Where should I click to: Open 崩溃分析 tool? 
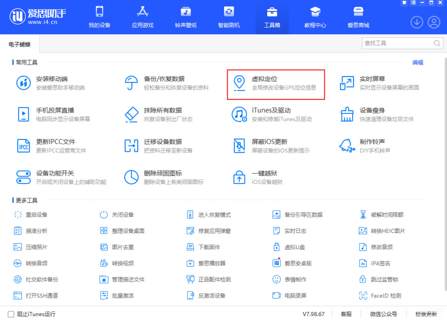coord(31,231)
